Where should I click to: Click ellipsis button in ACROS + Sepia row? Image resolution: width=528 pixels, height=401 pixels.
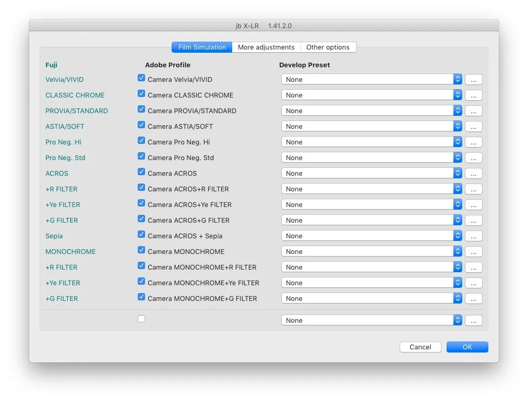click(473, 236)
